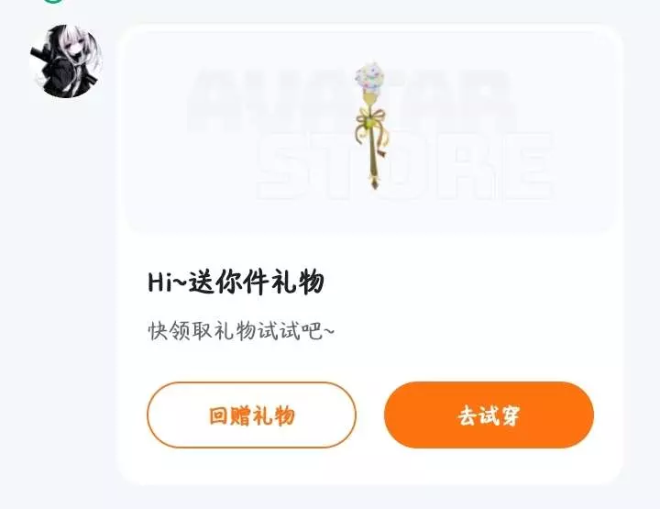
Task: Click the Hi~送你件礼物 title
Action: (236, 282)
